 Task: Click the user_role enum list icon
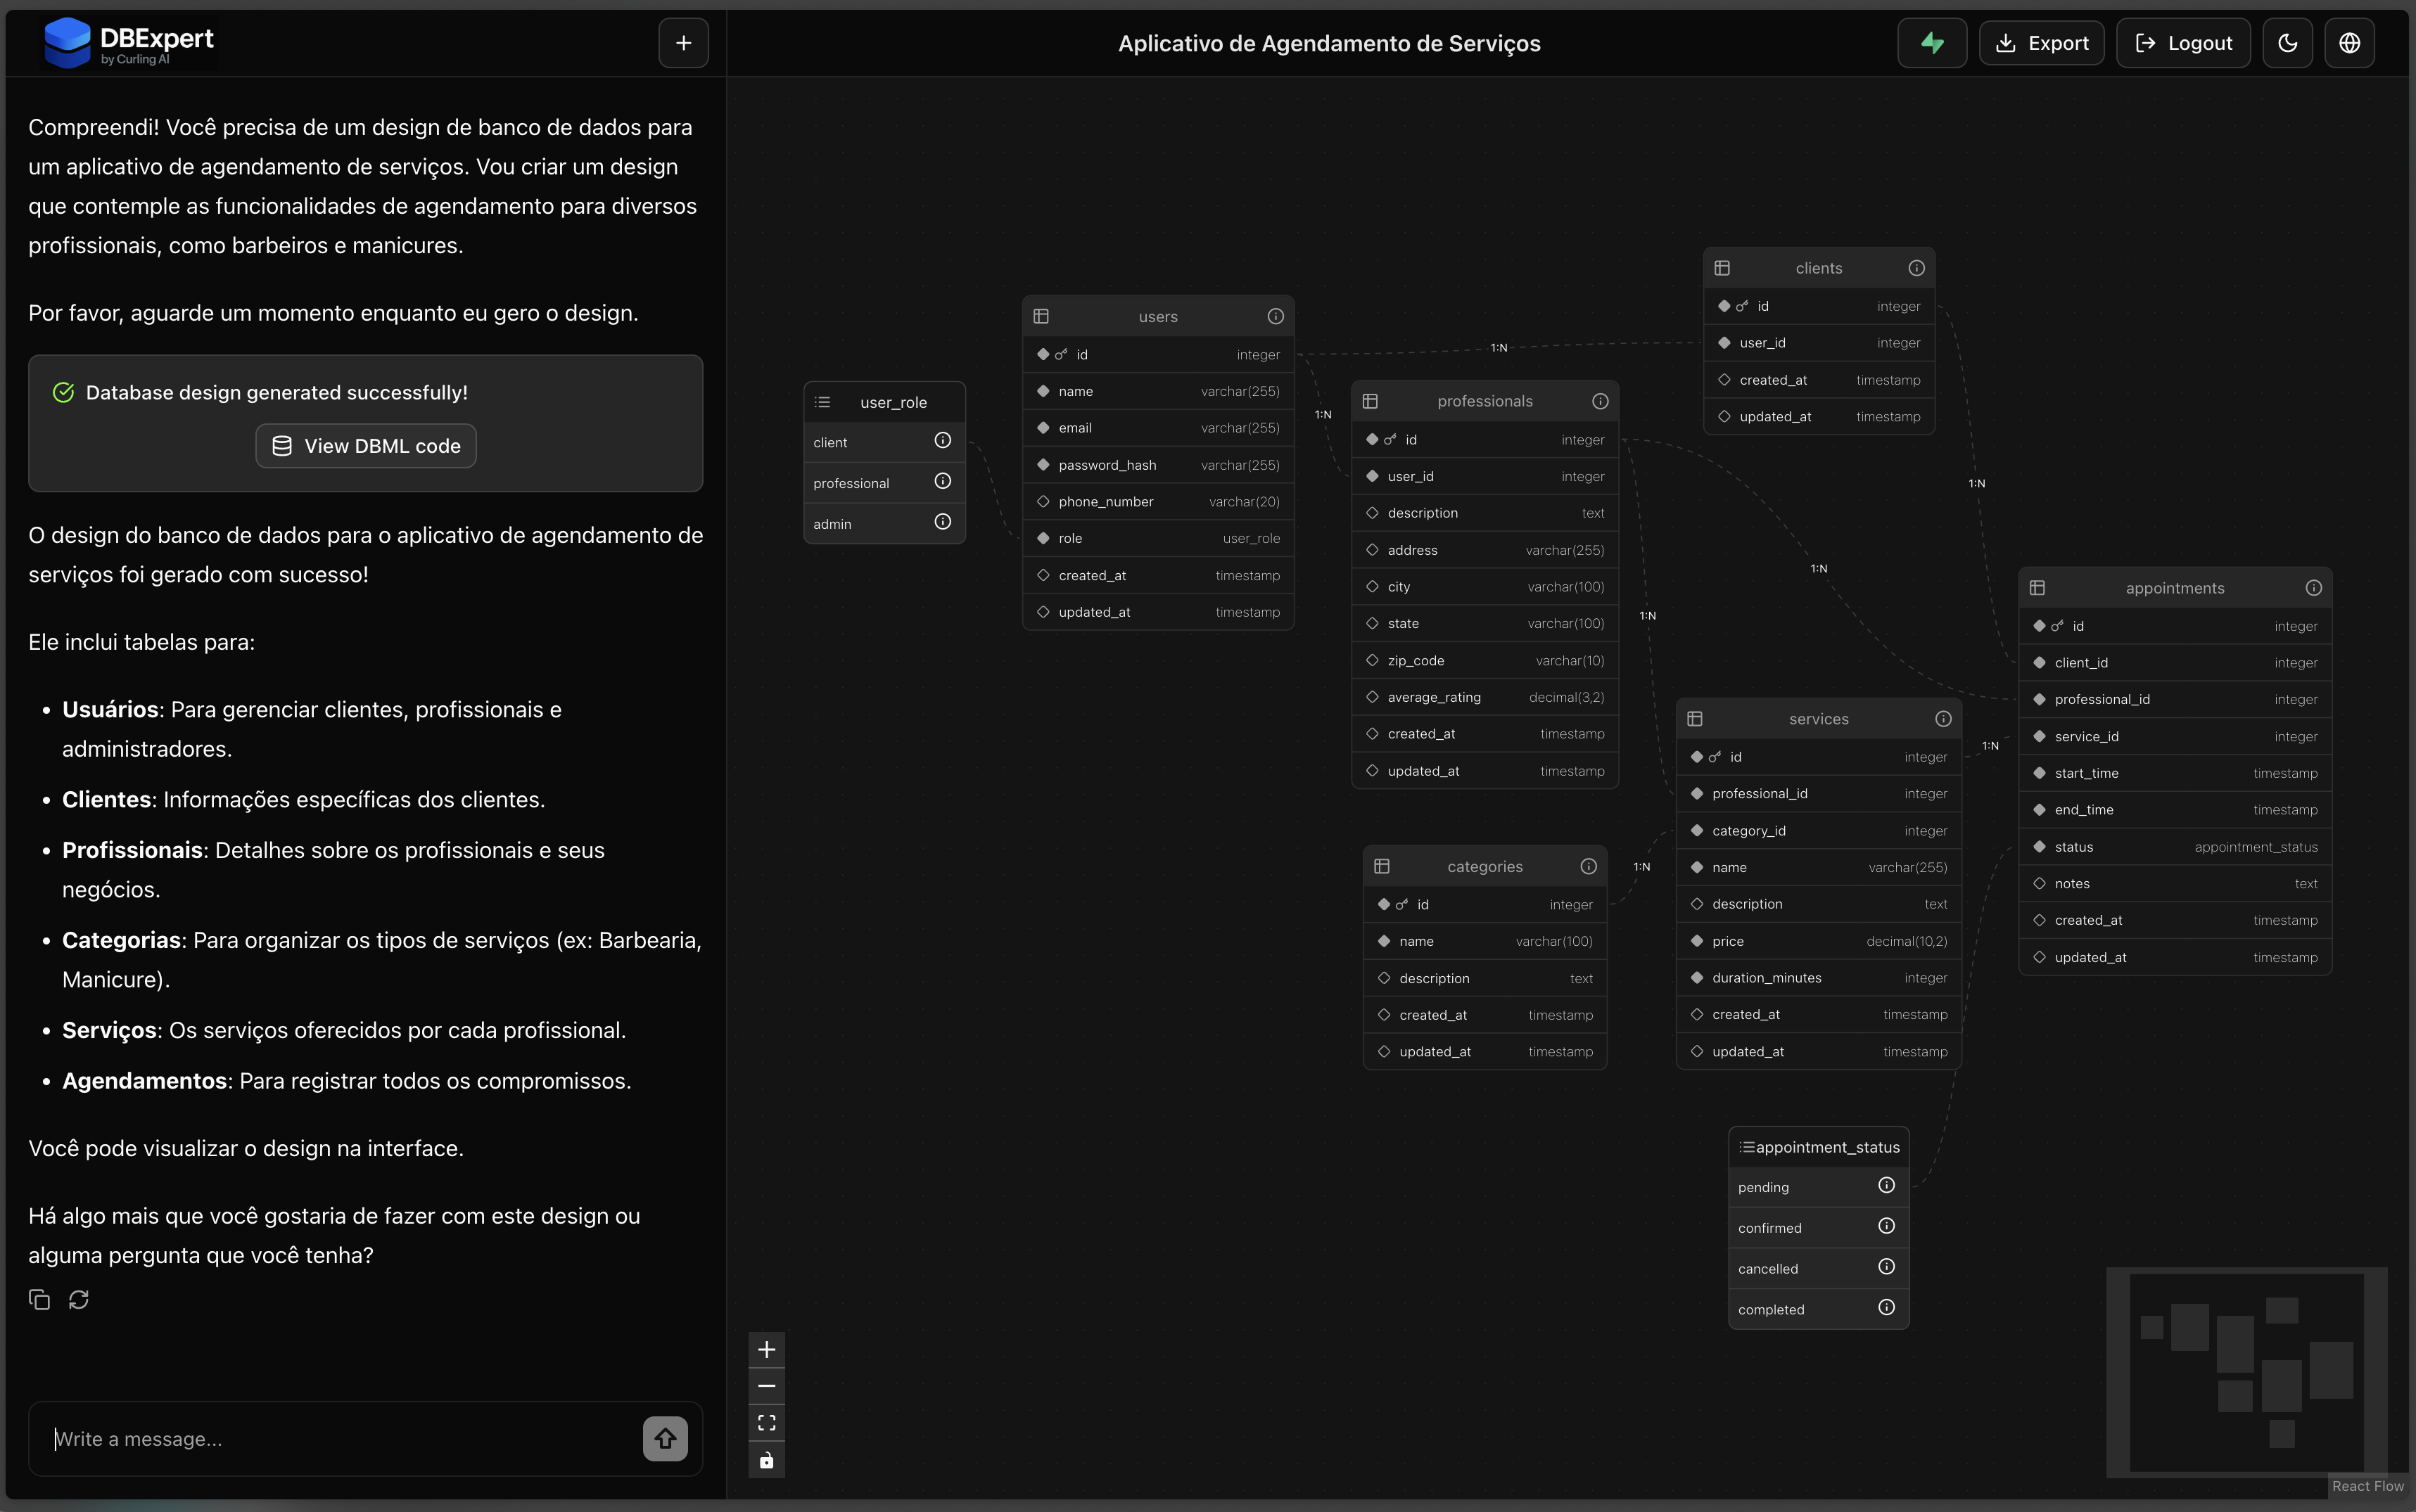pos(822,402)
